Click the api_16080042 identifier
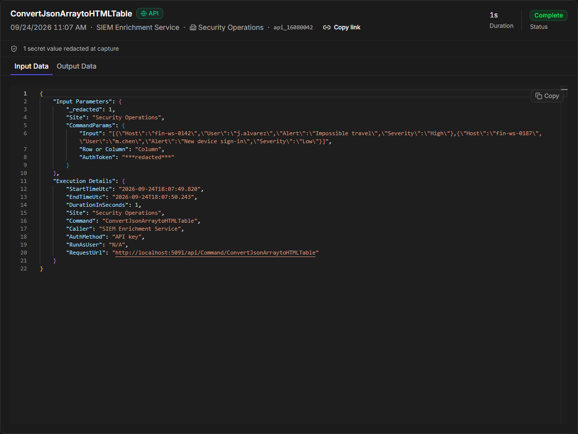The height and width of the screenshot is (434, 578). click(x=293, y=28)
